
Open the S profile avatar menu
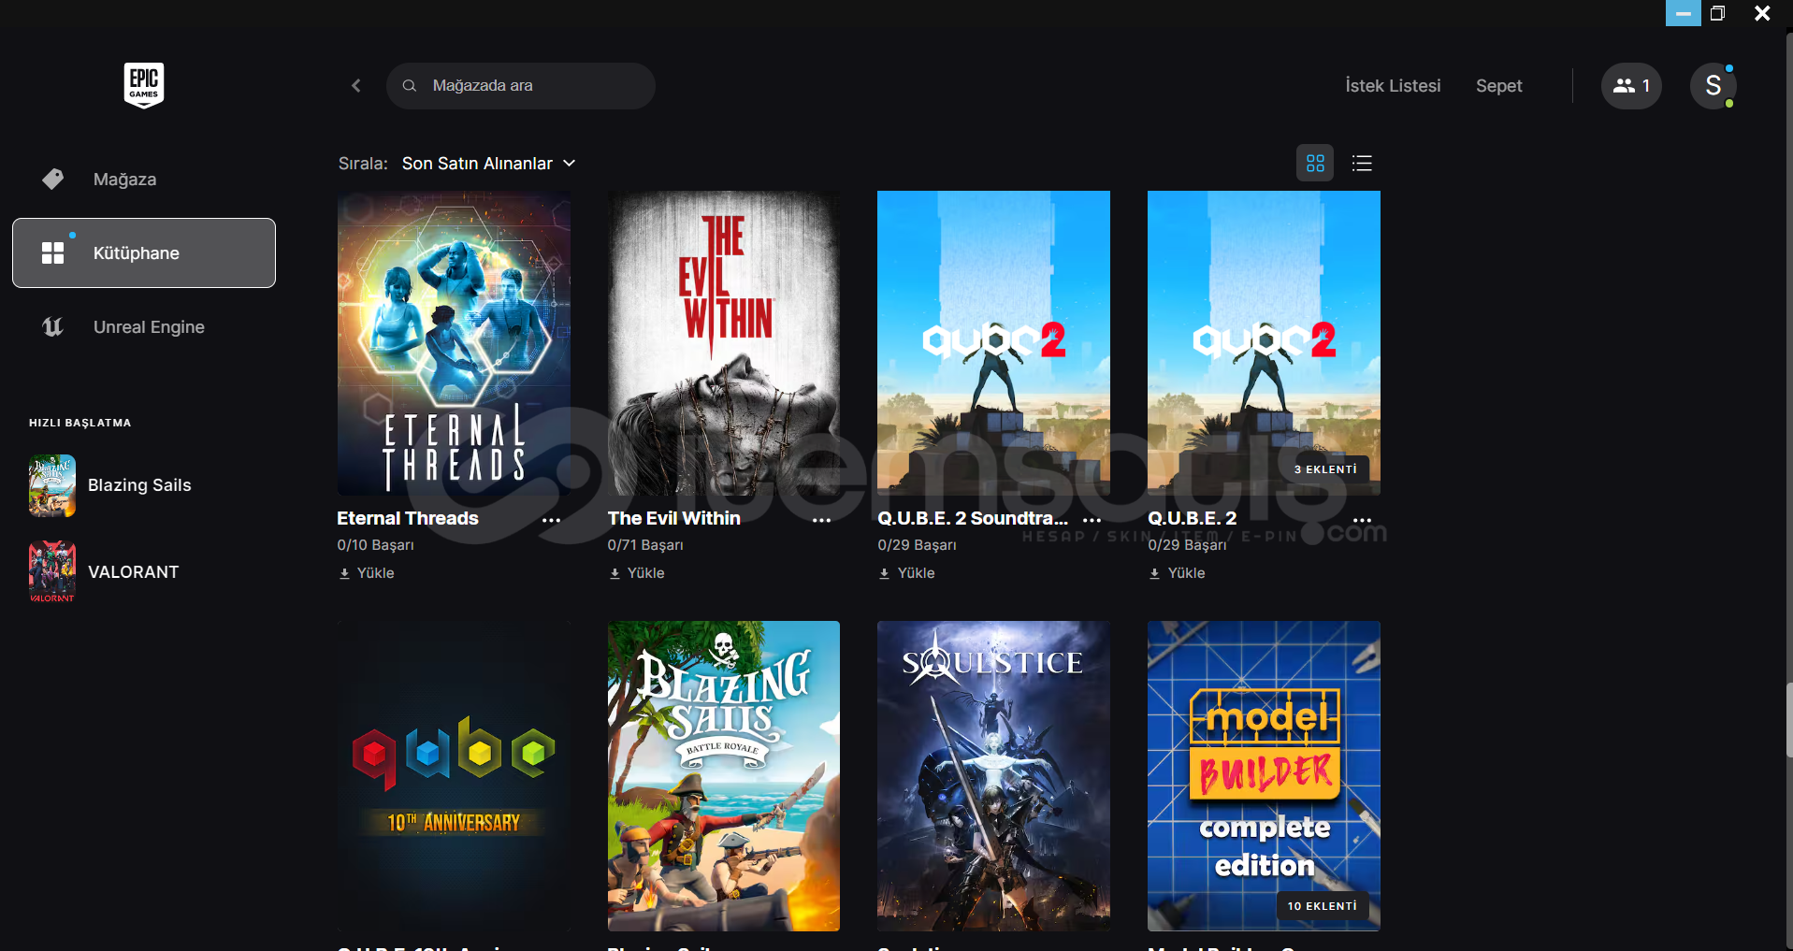pyautogui.click(x=1713, y=86)
